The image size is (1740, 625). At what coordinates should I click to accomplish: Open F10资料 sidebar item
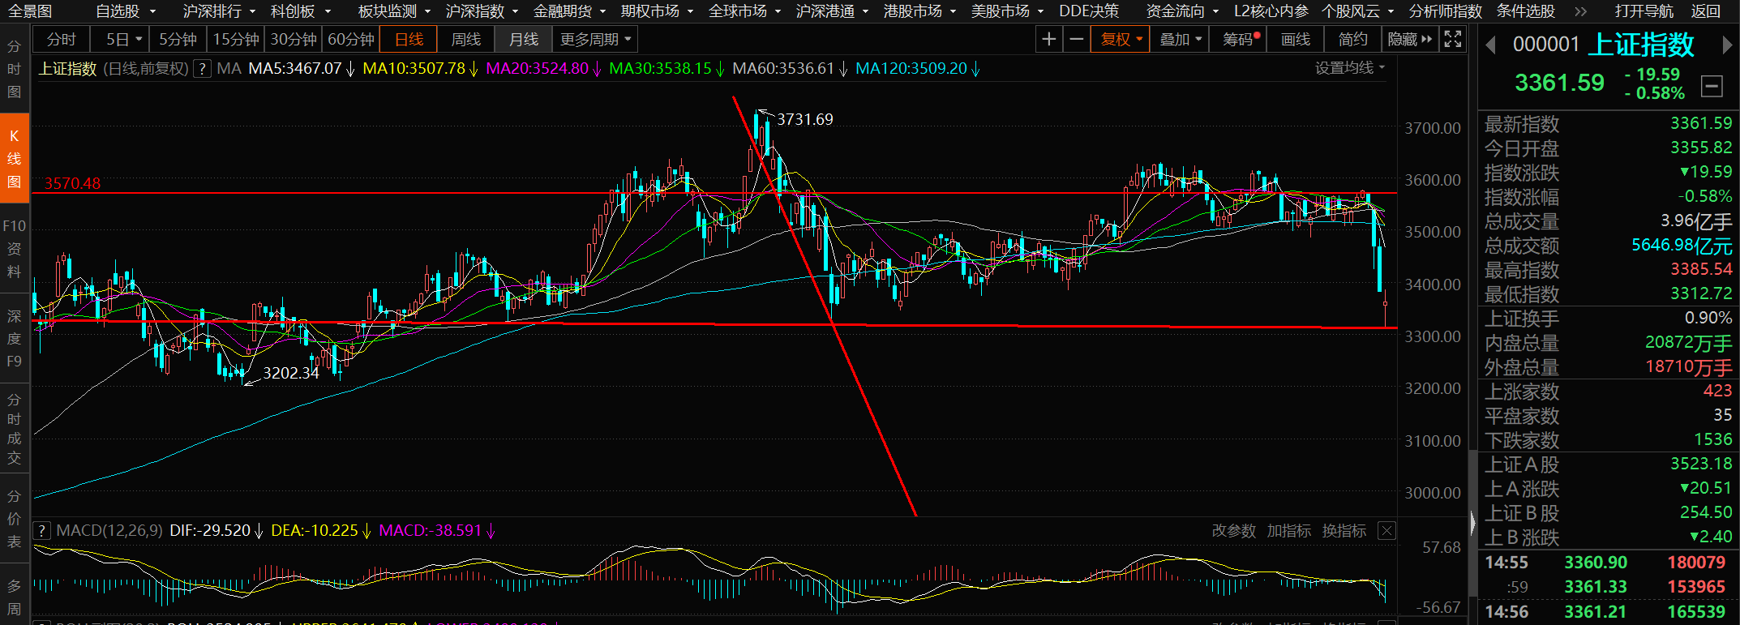[14, 248]
